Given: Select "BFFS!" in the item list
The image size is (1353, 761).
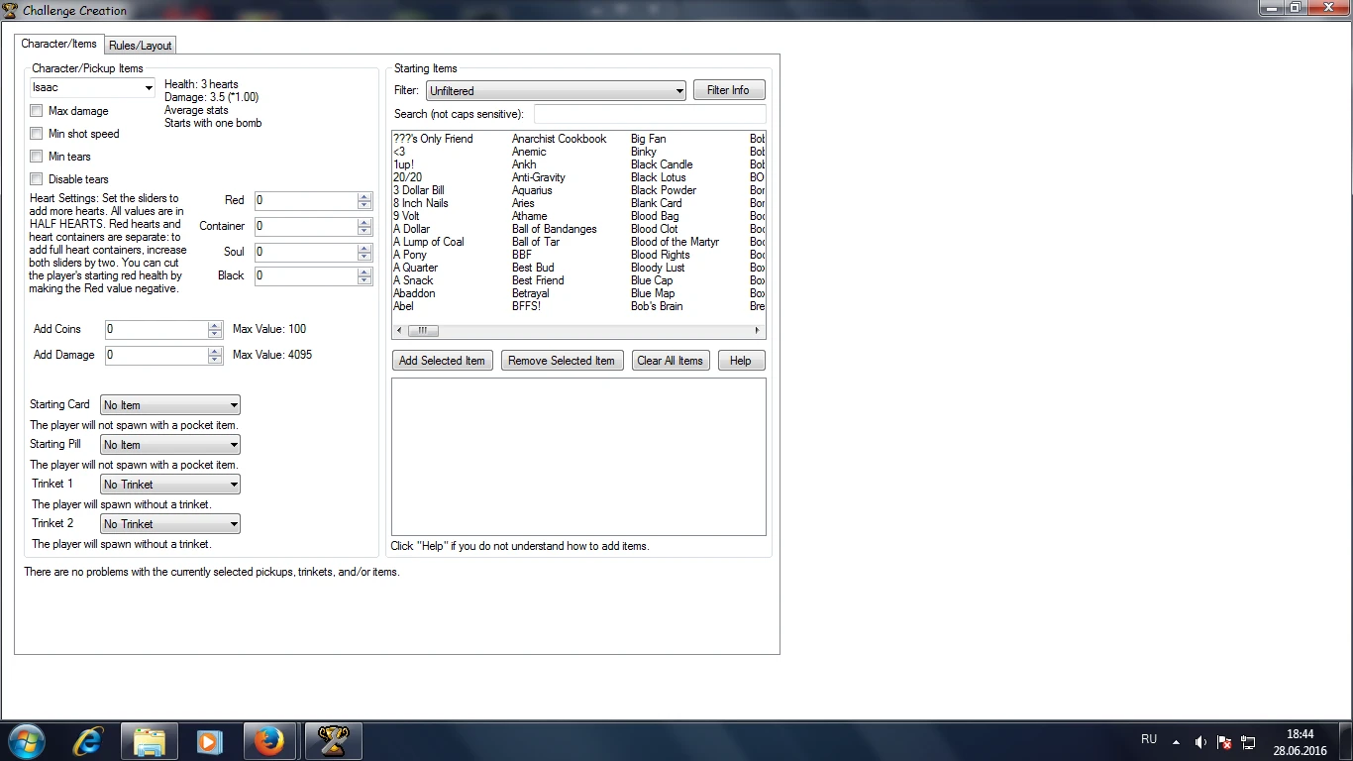Looking at the screenshot, I should coord(526,306).
